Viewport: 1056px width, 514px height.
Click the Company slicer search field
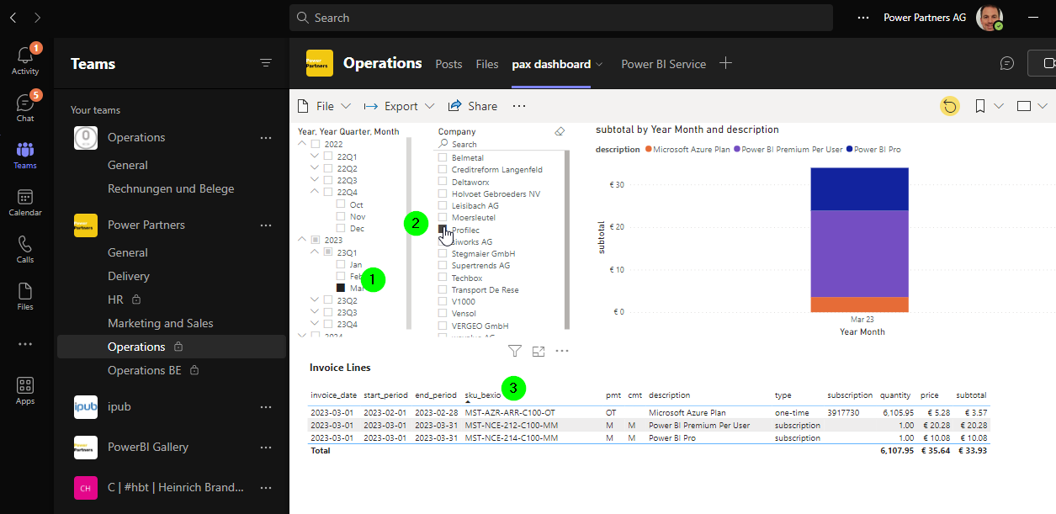click(x=501, y=144)
